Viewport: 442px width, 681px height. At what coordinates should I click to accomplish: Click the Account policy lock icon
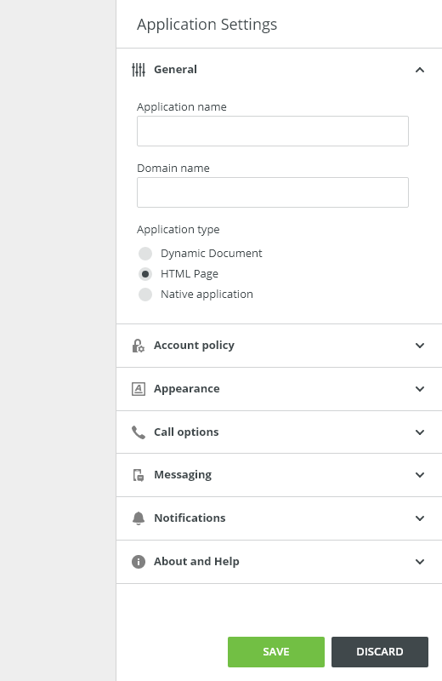(x=139, y=346)
